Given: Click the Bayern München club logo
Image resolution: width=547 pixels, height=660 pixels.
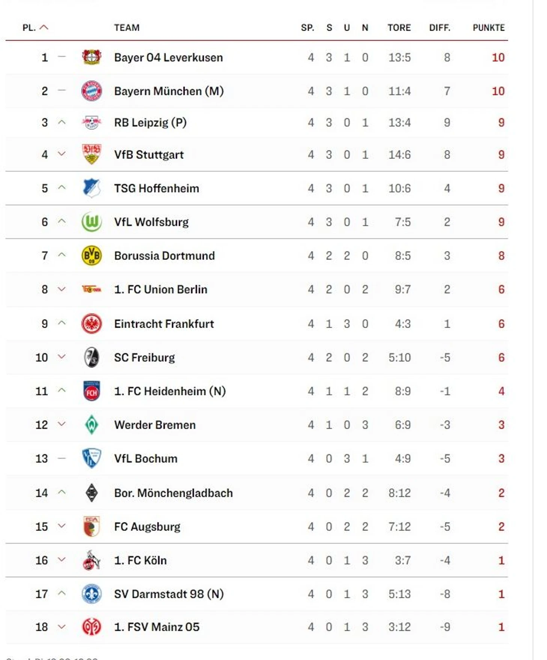Looking at the screenshot, I should [x=91, y=91].
